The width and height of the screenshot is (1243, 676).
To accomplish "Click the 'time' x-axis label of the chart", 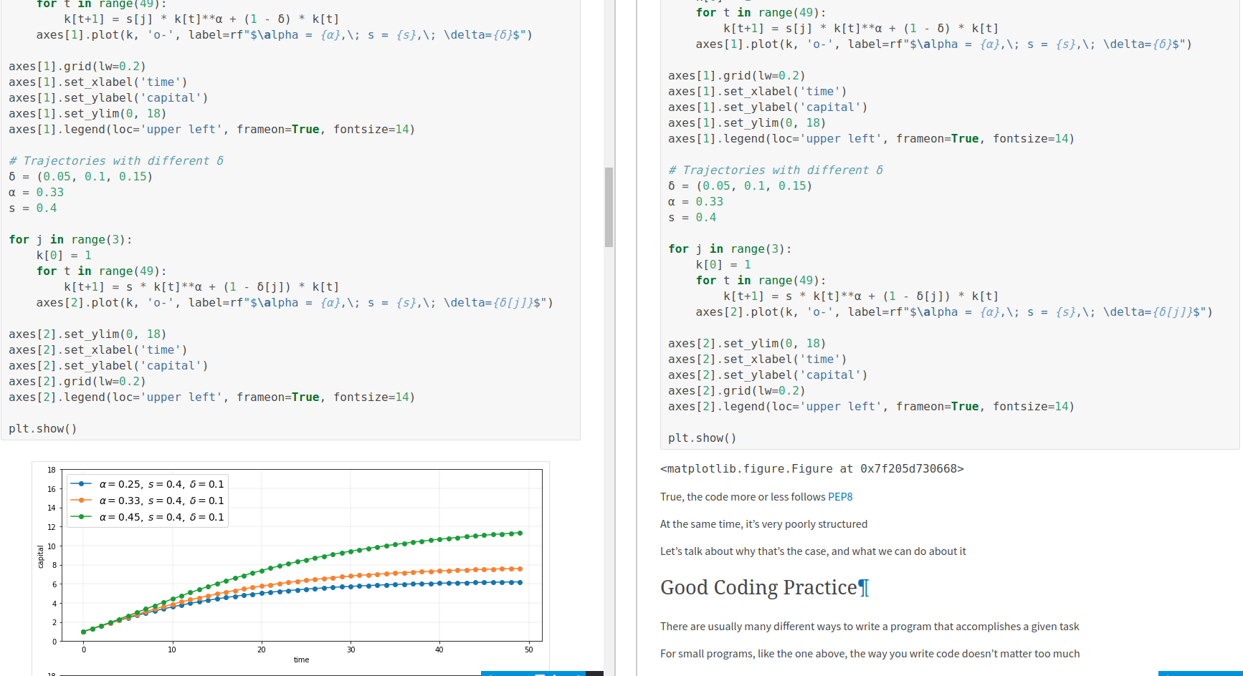I will click(301, 660).
